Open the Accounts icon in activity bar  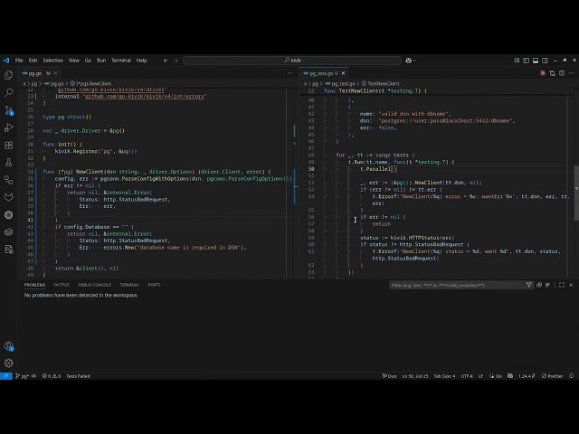8,346
